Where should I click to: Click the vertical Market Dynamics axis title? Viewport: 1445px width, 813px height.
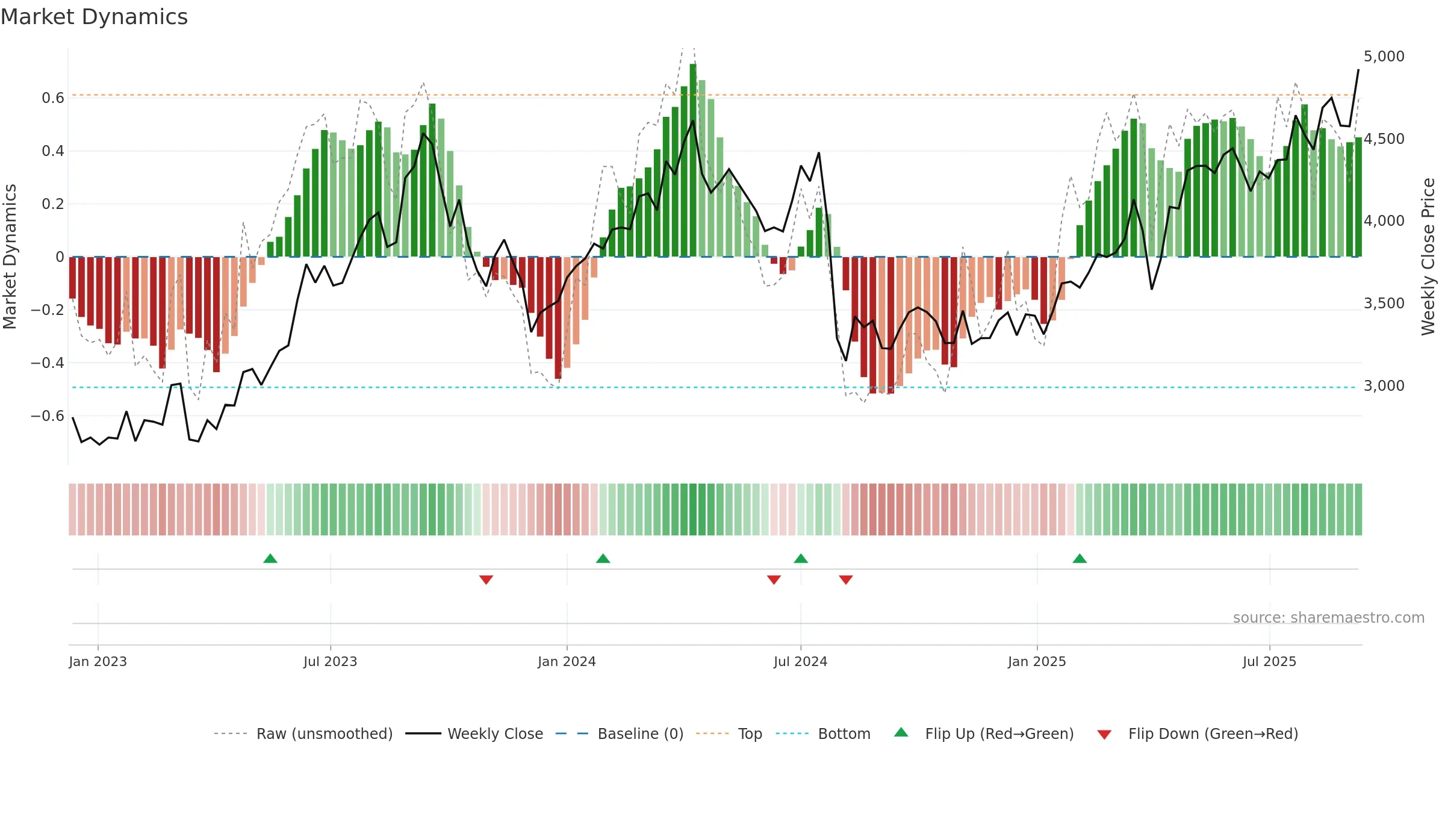click(10, 257)
